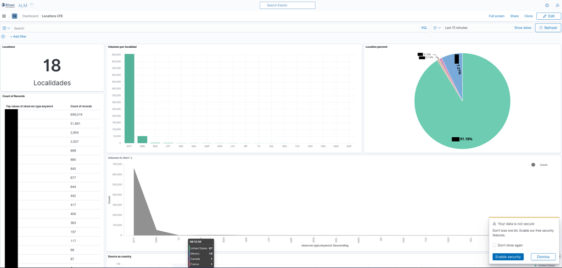
Task: Click the 885 record count cell
Action: click(x=73, y=160)
